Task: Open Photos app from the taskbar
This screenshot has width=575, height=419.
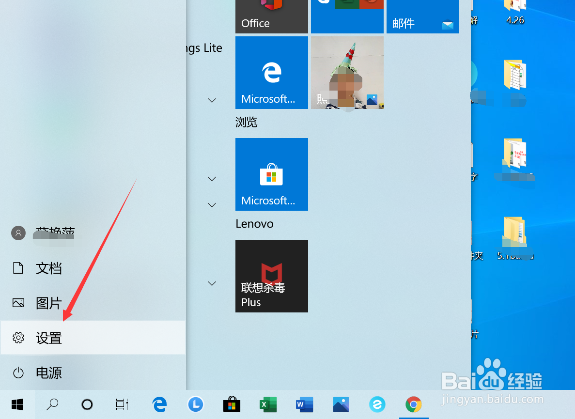Action: point(341,404)
